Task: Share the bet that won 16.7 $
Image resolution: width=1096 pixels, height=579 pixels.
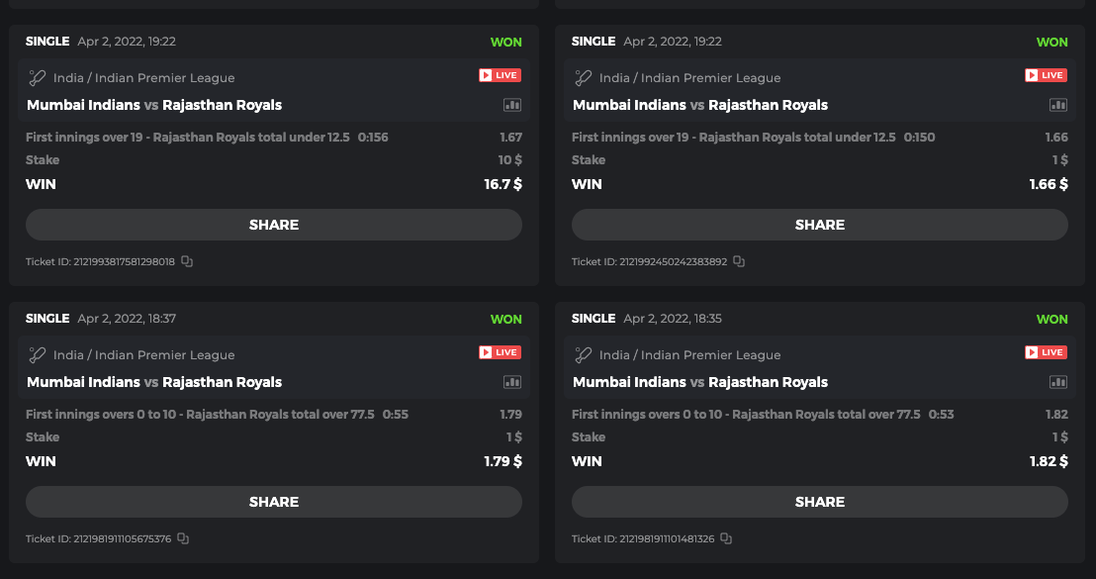Action: coord(274,225)
